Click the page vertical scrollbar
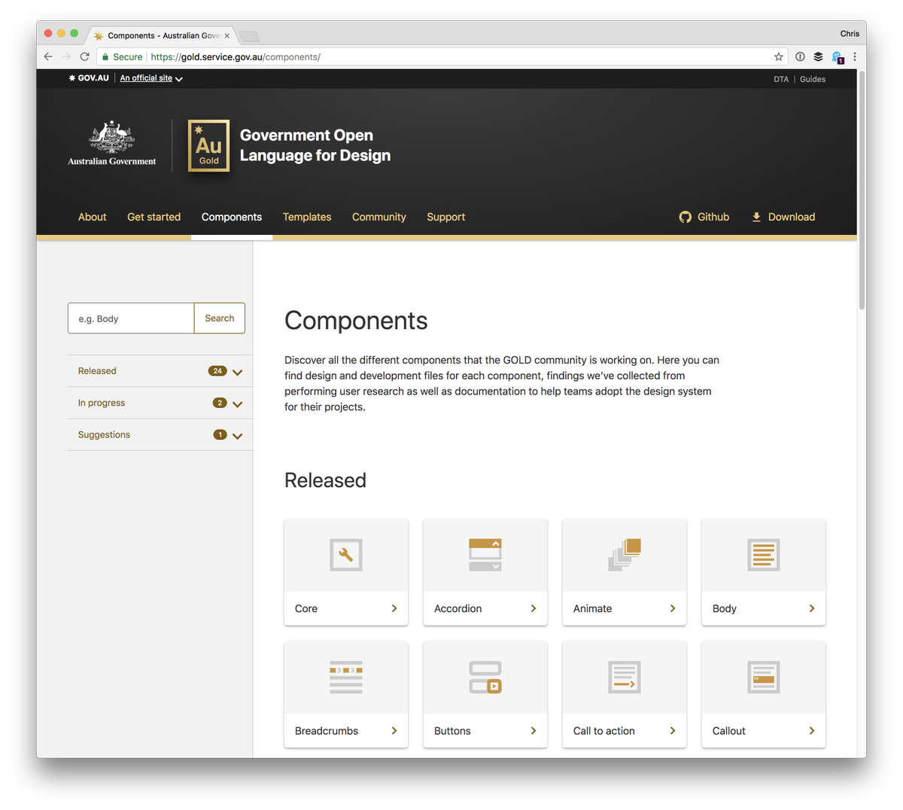Viewport: 903px width, 810px height. (862, 190)
